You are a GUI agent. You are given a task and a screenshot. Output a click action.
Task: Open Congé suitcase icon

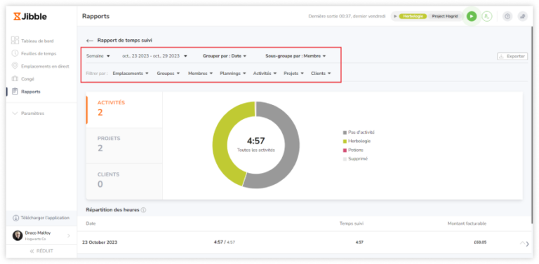point(15,79)
